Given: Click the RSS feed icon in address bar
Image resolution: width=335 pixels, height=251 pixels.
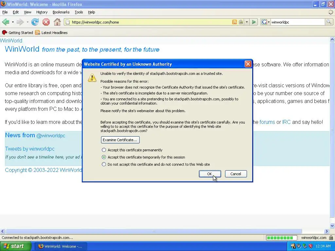Looking at the screenshot, I should [x=234, y=22].
